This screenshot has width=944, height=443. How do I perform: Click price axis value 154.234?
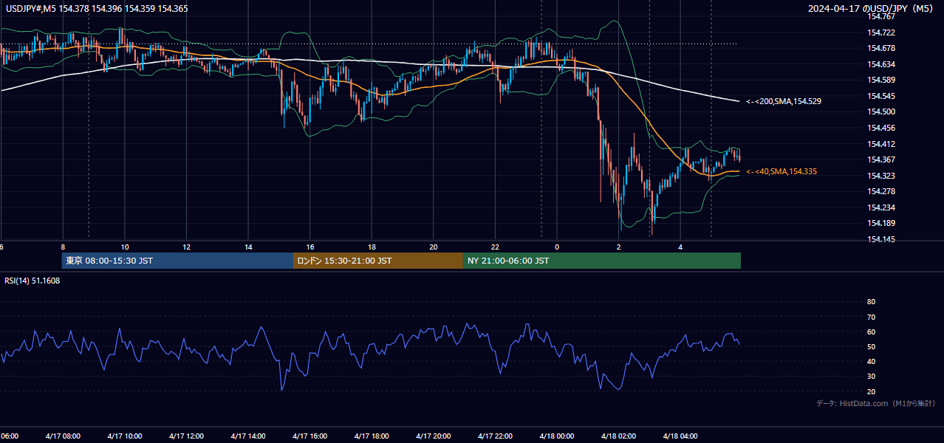[x=880, y=207]
